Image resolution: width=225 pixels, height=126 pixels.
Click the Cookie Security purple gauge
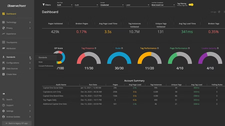(x=210, y=58)
